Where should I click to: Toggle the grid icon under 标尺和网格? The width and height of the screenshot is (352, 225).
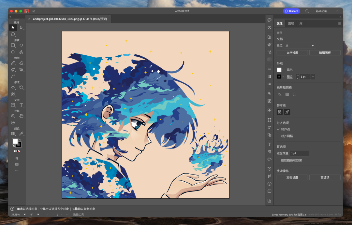[x=287, y=94]
